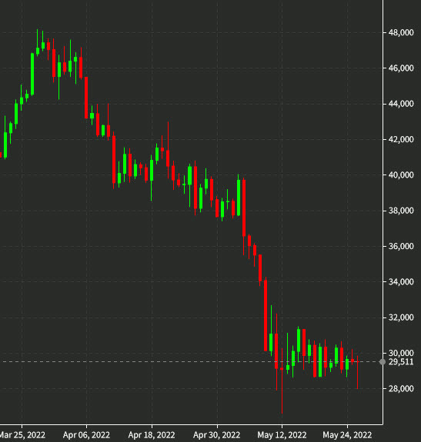Click the Apr 06, 2022 date label
The height and width of the screenshot is (442, 421).
point(86,435)
